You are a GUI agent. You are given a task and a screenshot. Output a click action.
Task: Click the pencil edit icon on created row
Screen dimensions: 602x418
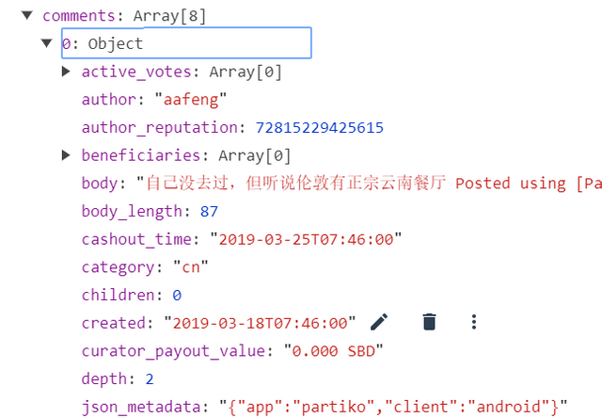[x=379, y=322]
